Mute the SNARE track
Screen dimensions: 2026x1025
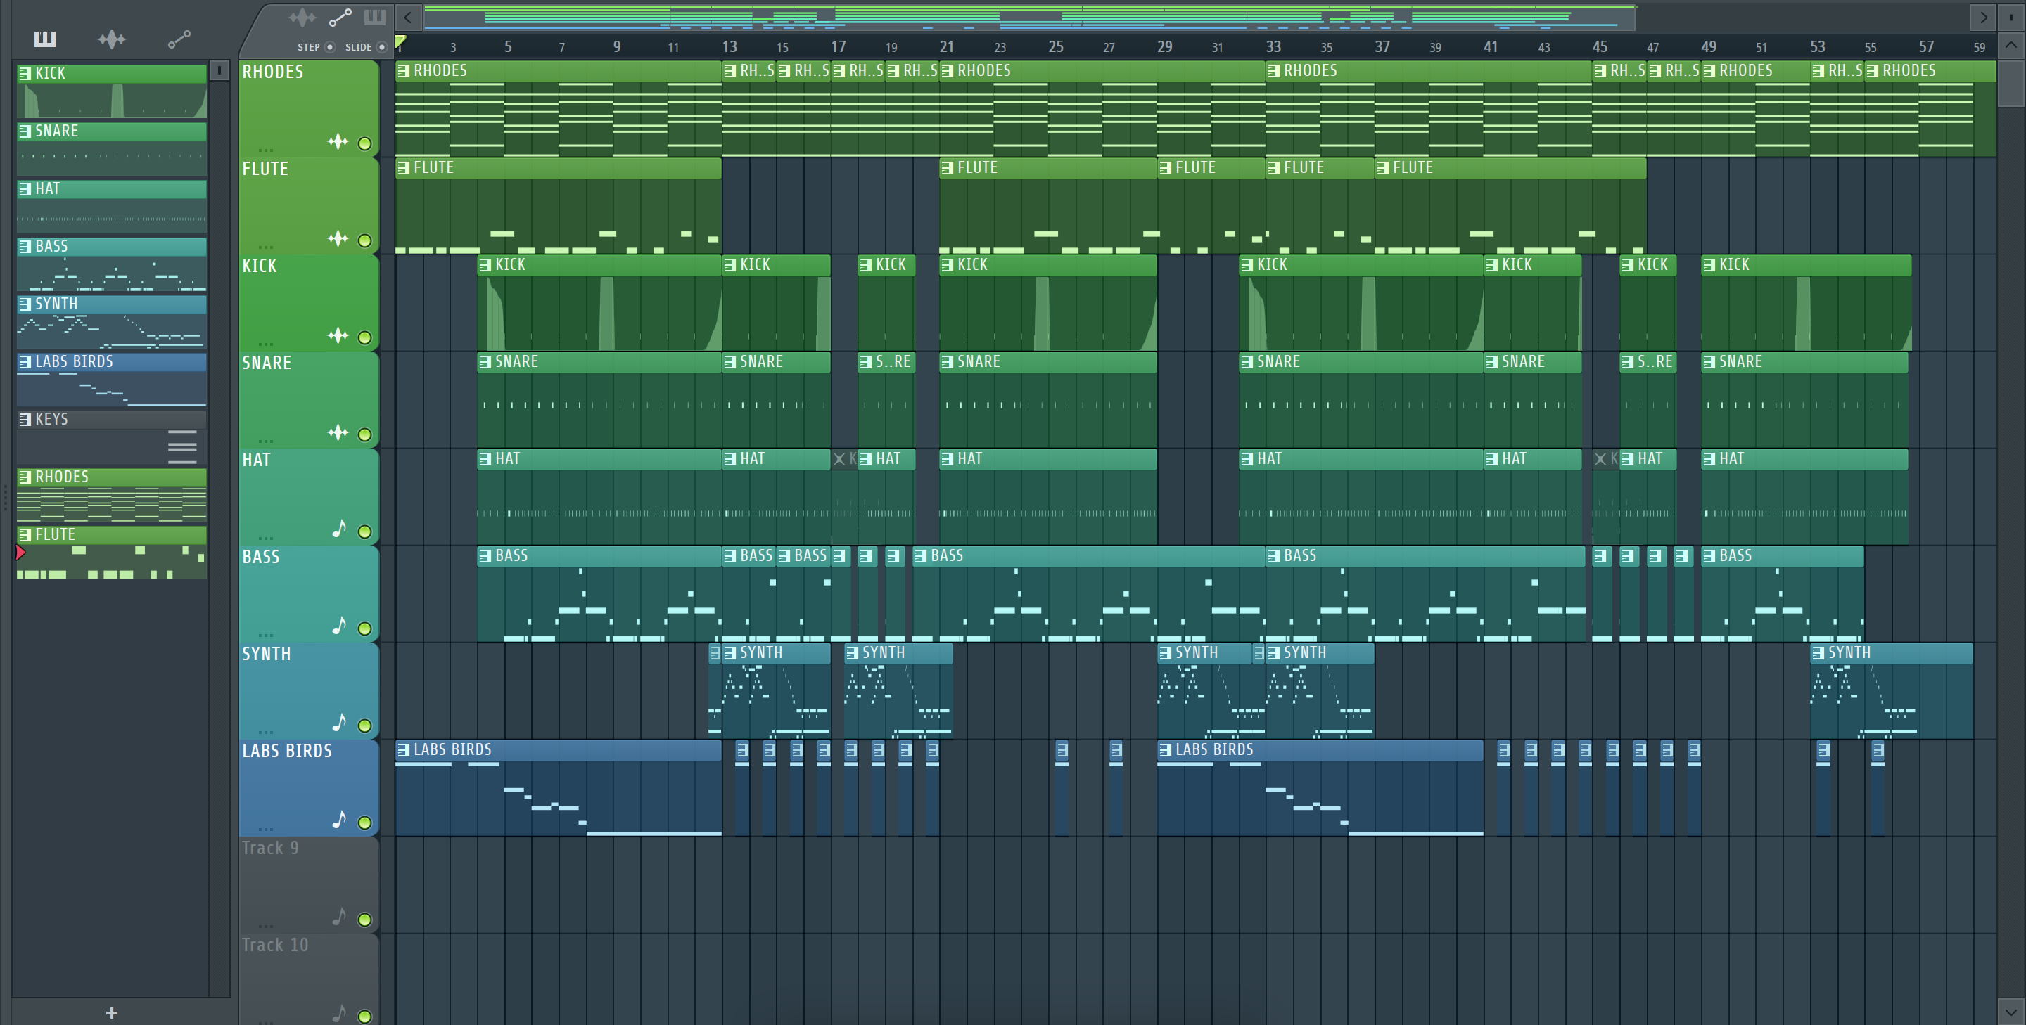click(x=364, y=434)
